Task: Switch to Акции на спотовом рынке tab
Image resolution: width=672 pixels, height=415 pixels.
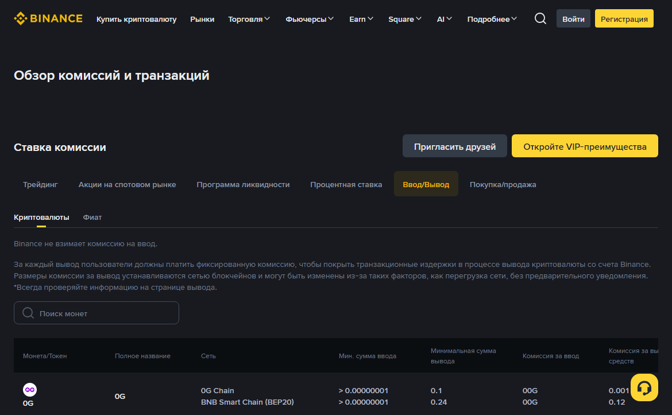Action: click(128, 184)
